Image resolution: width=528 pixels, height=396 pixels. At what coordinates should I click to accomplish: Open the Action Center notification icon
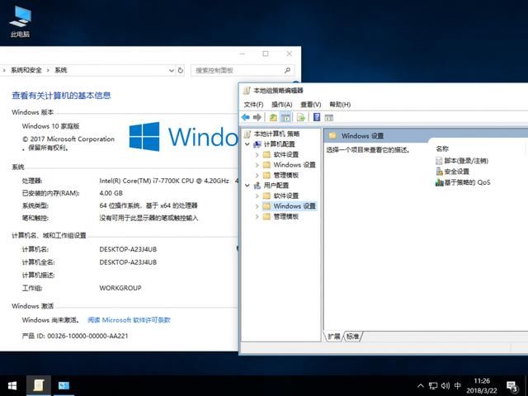511,386
